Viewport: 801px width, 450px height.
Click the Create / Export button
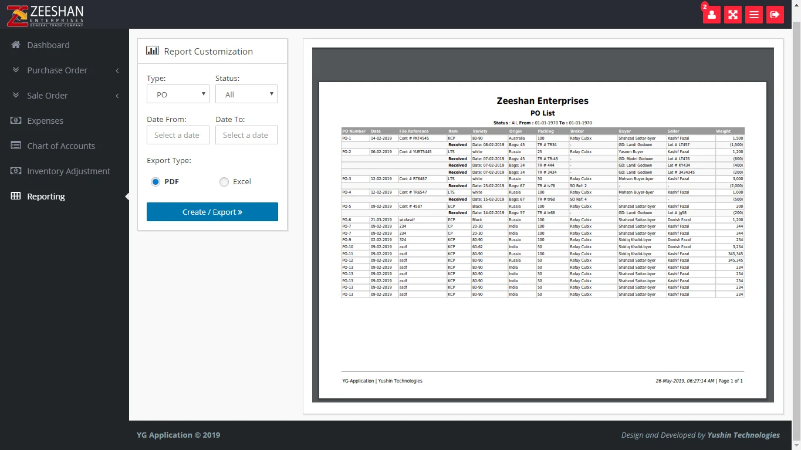(212, 212)
